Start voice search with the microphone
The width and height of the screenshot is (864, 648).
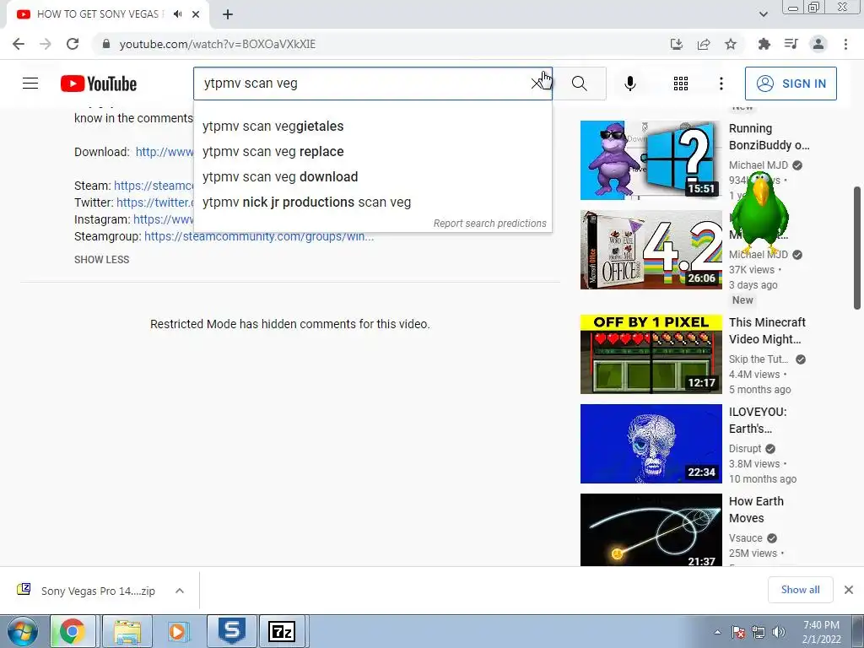629,84
